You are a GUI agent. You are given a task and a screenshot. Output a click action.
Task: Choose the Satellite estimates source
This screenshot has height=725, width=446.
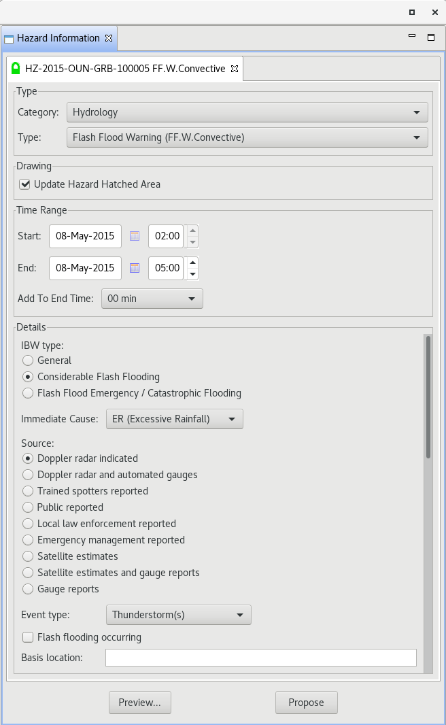coord(28,556)
